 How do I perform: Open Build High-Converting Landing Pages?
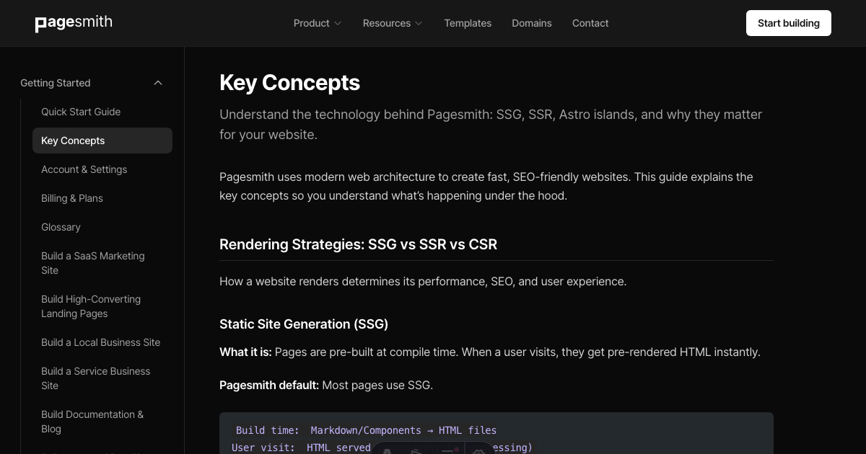pyautogui.click(x=91, y=306)
